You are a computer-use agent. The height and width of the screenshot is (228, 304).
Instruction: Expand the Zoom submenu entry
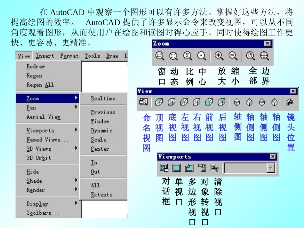click(x=47, y=98)
